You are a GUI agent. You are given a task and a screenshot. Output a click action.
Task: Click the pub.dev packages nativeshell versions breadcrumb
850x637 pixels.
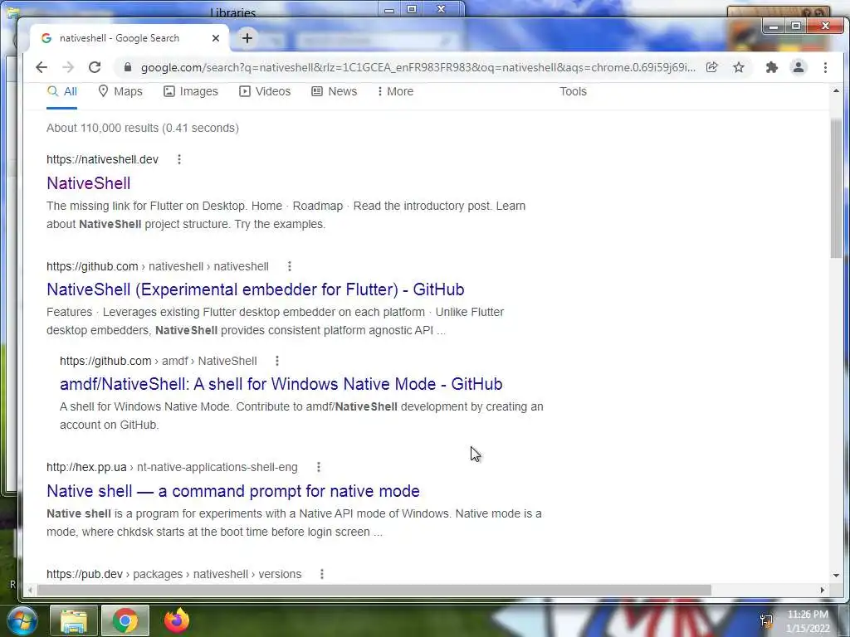pyautogui.click(x=174, y=574)
